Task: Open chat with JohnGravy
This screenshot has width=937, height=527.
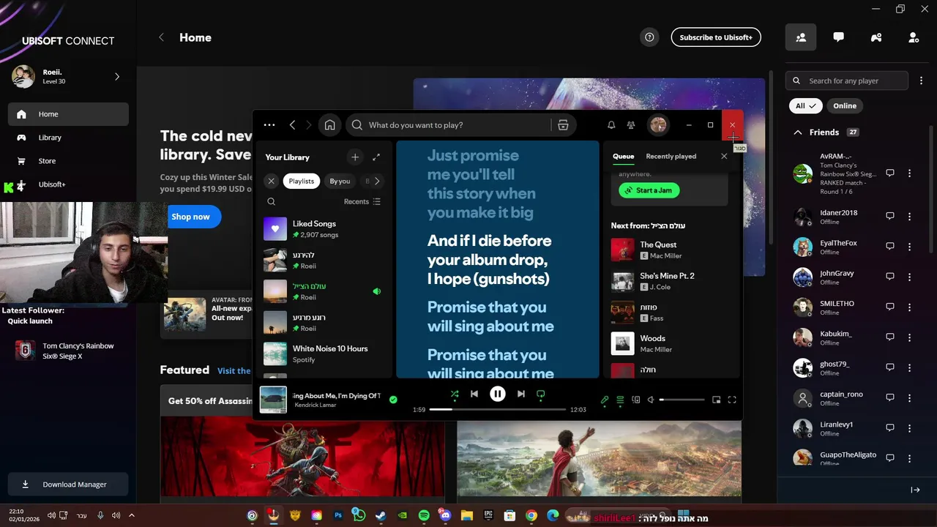Action: coord(890,277)
